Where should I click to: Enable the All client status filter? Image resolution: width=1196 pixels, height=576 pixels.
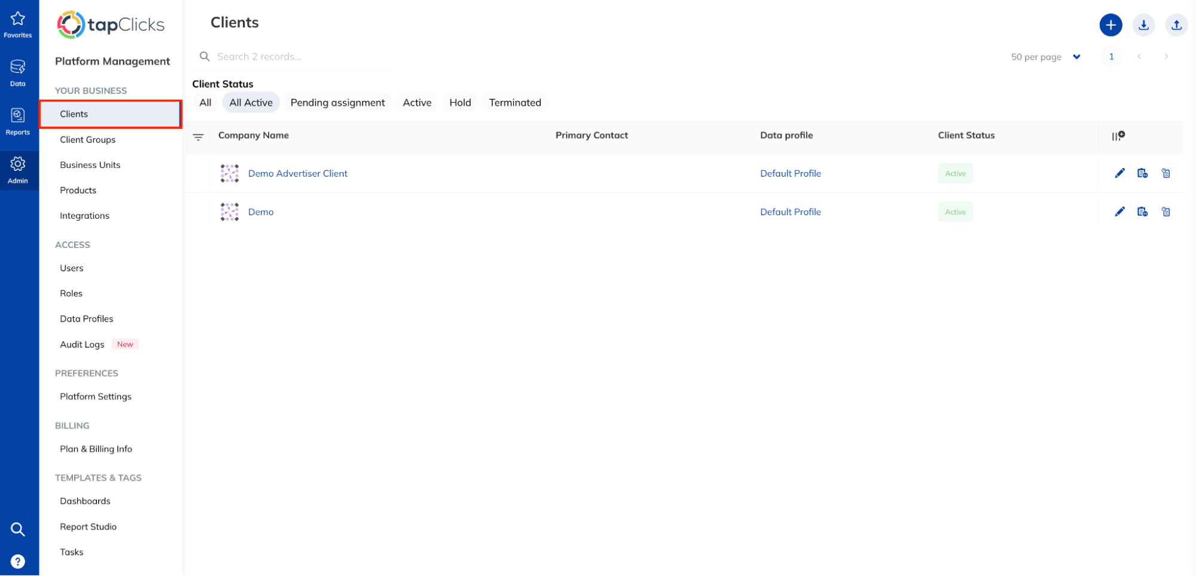(205, 102)
